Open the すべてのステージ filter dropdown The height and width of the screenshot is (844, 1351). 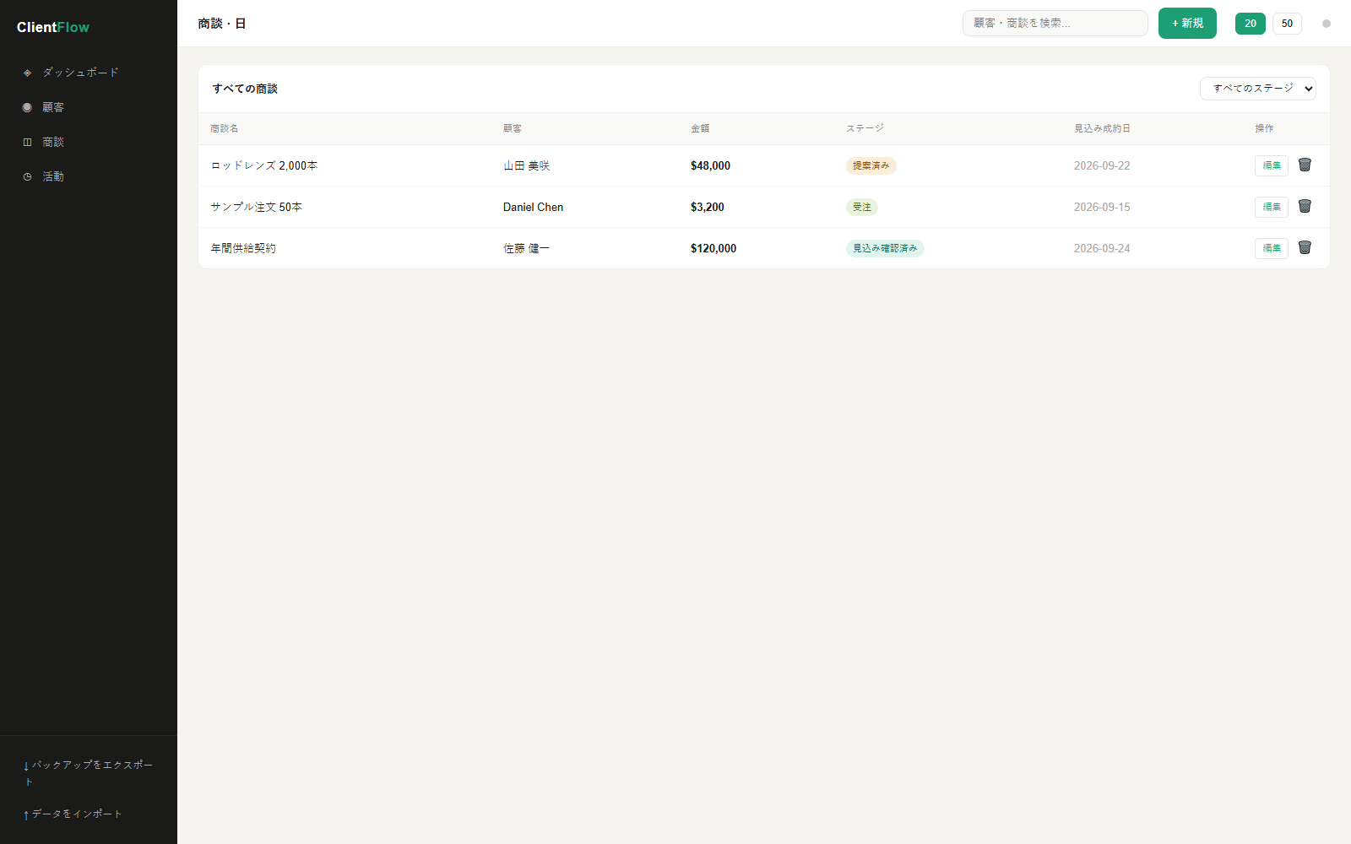(x=1258, y=89)
